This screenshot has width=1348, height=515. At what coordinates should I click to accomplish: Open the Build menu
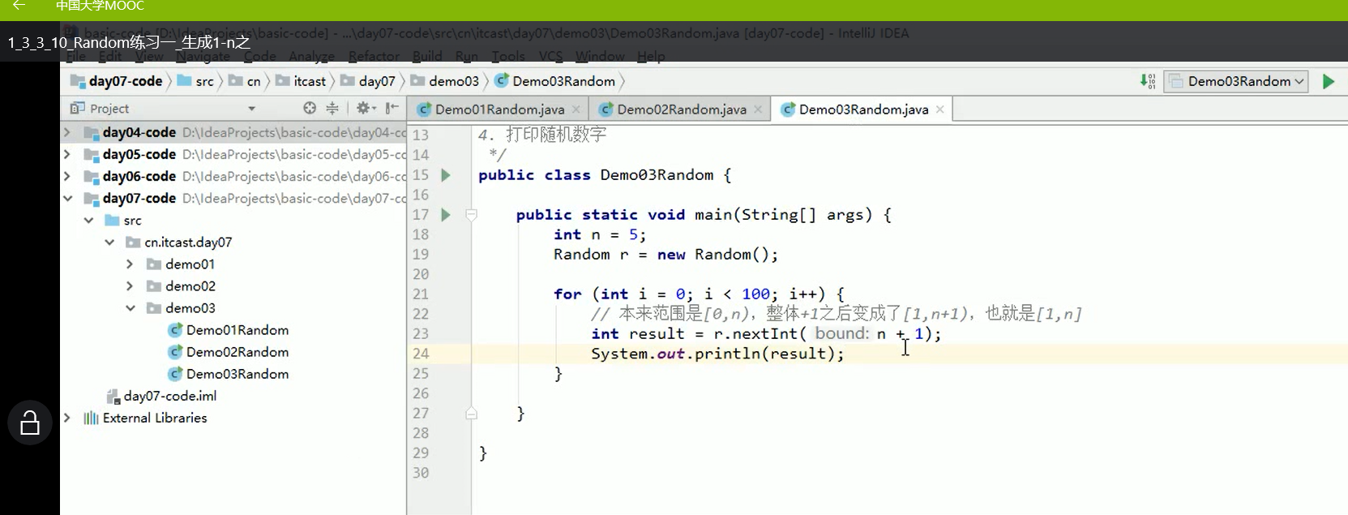427,56
